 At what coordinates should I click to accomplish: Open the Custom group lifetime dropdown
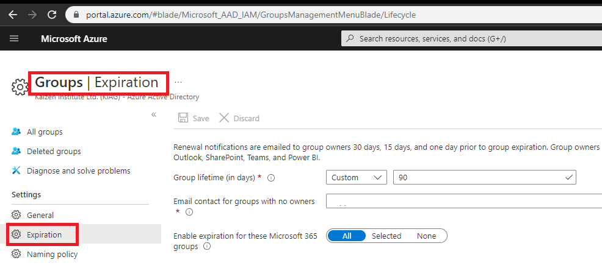pos(357,177)
